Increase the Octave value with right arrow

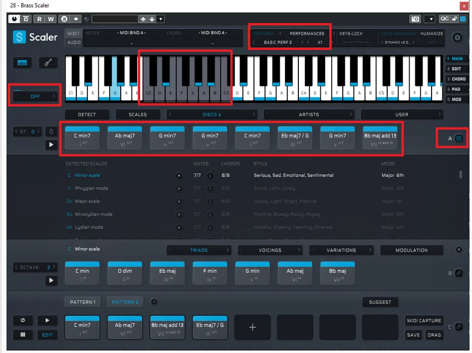point(54,267)
